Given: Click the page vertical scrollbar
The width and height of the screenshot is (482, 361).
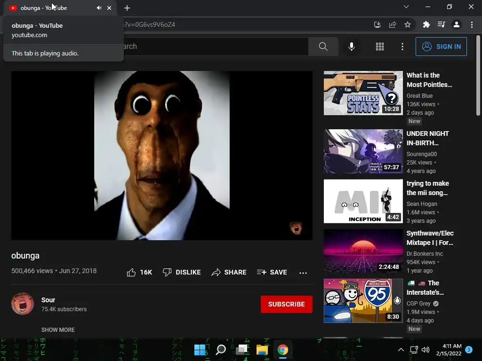Looking at the screenshot, I should coord(478,76).
